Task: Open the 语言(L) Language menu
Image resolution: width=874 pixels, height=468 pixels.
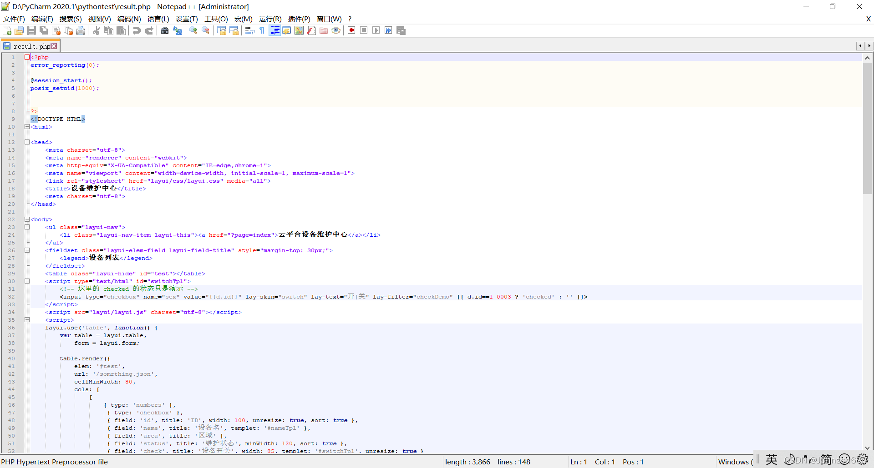Action: pyautogui.click(x=158, y=19)
